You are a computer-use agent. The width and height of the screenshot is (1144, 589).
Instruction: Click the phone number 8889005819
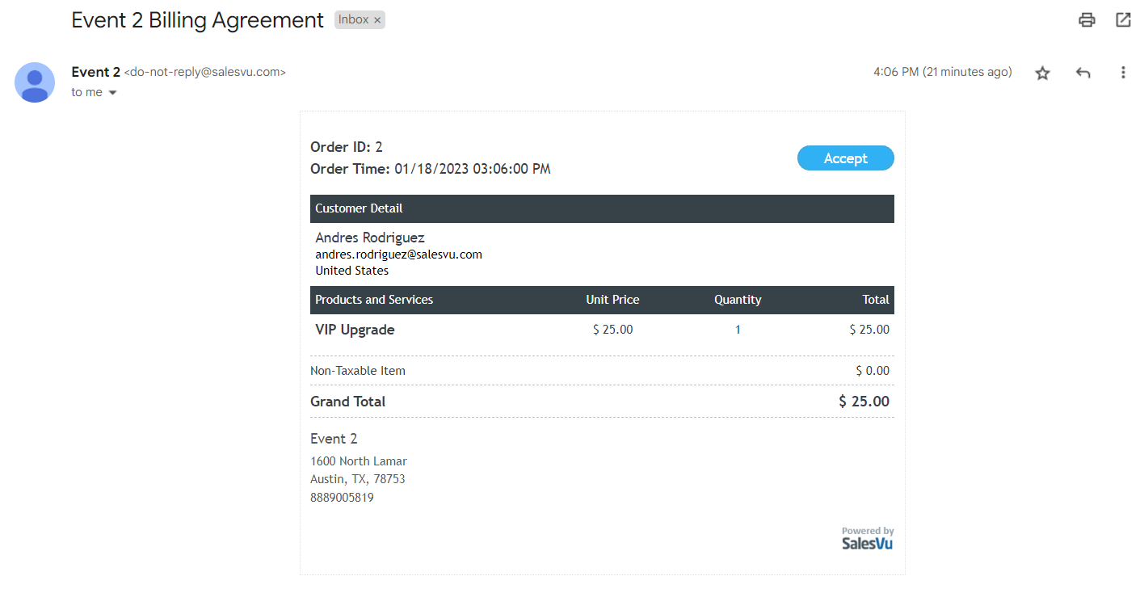pos(342,498)
